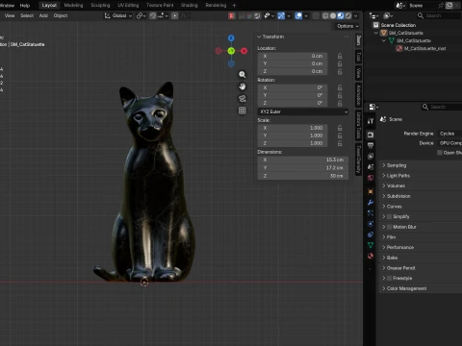Click the green Y axis gizmo ball
Viewport: 462px width, 346px height.
click(x=231, y=51)
